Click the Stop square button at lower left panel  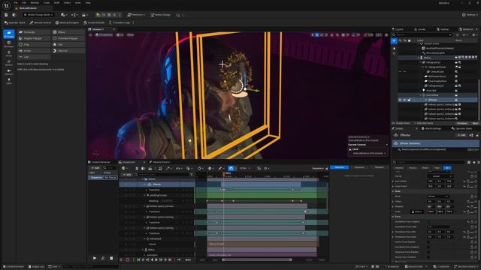click(x=111, y=258)
